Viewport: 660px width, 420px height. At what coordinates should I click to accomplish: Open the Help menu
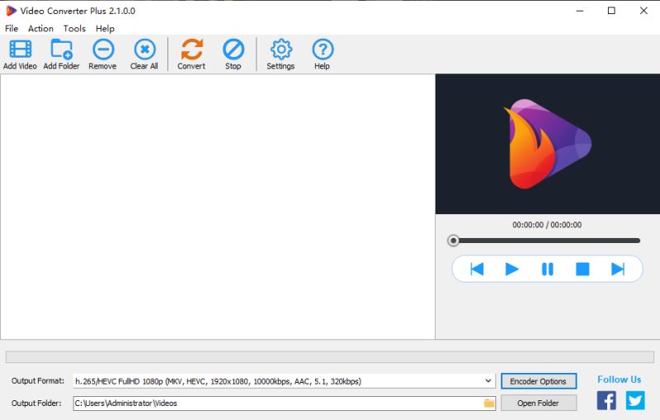[105, 29]
